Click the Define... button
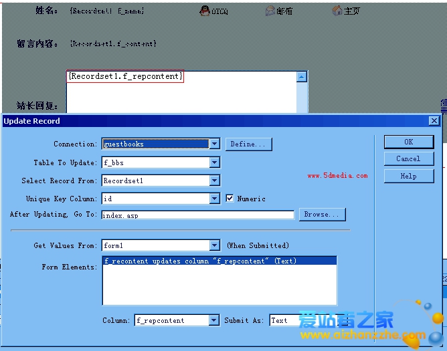 point(248,144)
